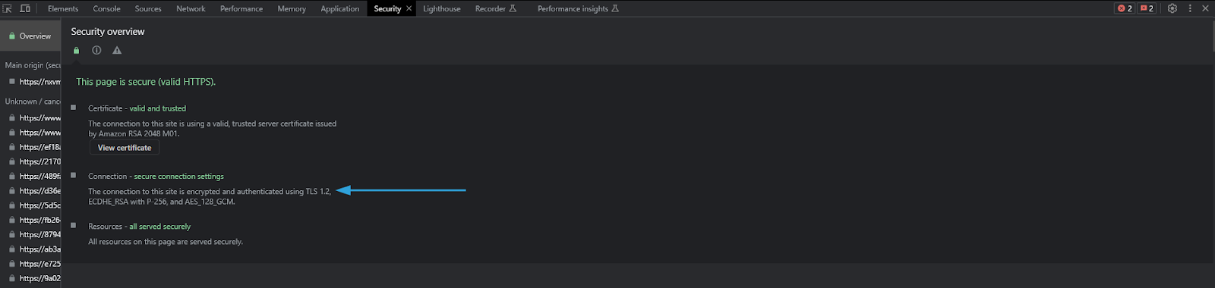Click 'secure connection settings' text
Viewport: 1215px width, 288px height.
tap(179, 177)
